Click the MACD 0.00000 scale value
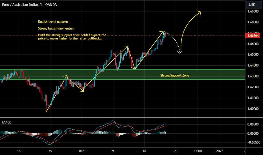263x155 pixels. (x=253, y=134)
